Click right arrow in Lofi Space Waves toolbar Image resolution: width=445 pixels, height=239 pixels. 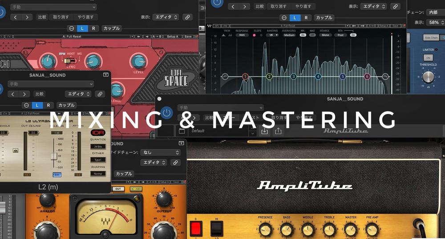click(147, 36)
